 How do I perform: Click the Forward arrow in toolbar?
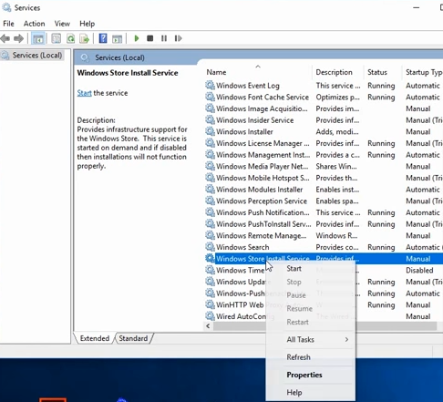(19, 38)
